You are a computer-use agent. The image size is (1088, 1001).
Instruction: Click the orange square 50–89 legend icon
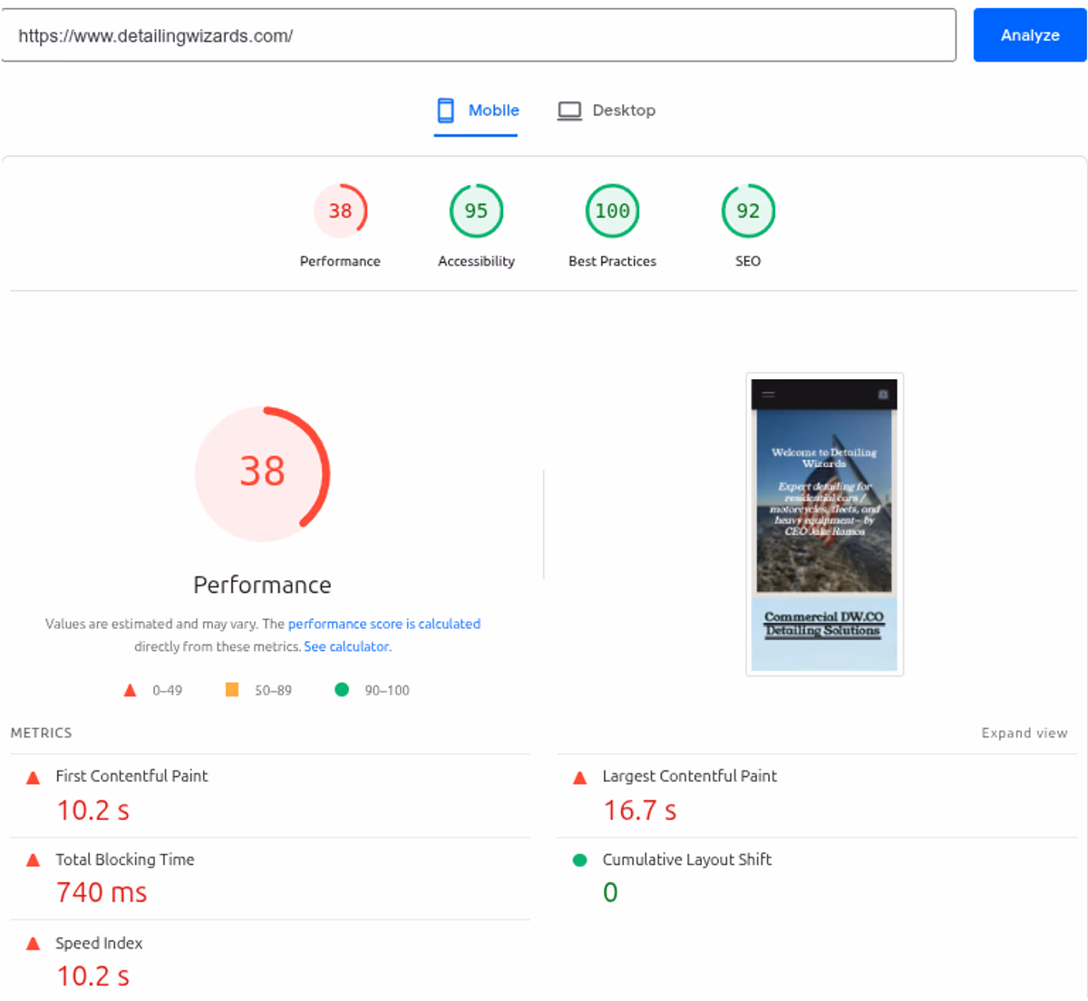click(232, 690)
